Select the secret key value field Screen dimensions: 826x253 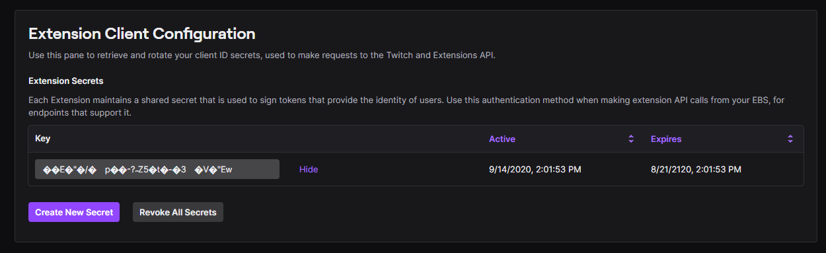157,169
